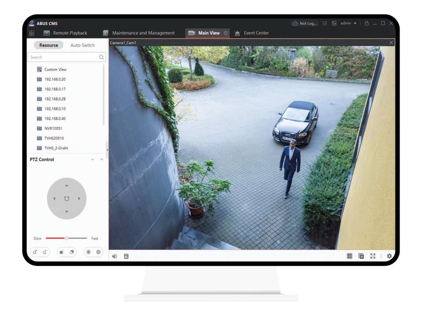Tilt the camera down with PTZ arrow
The height and width of the screenshot is (316, 422).
tap(67, 212)
